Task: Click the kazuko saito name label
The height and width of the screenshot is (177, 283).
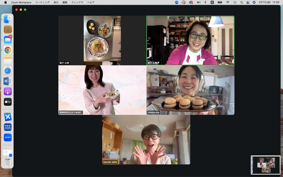Action: tap(110, 162)
